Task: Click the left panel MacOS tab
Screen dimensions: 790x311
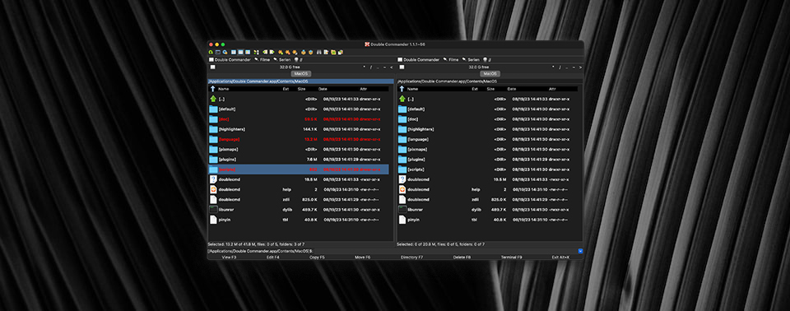Action: [x=301, y=73]
